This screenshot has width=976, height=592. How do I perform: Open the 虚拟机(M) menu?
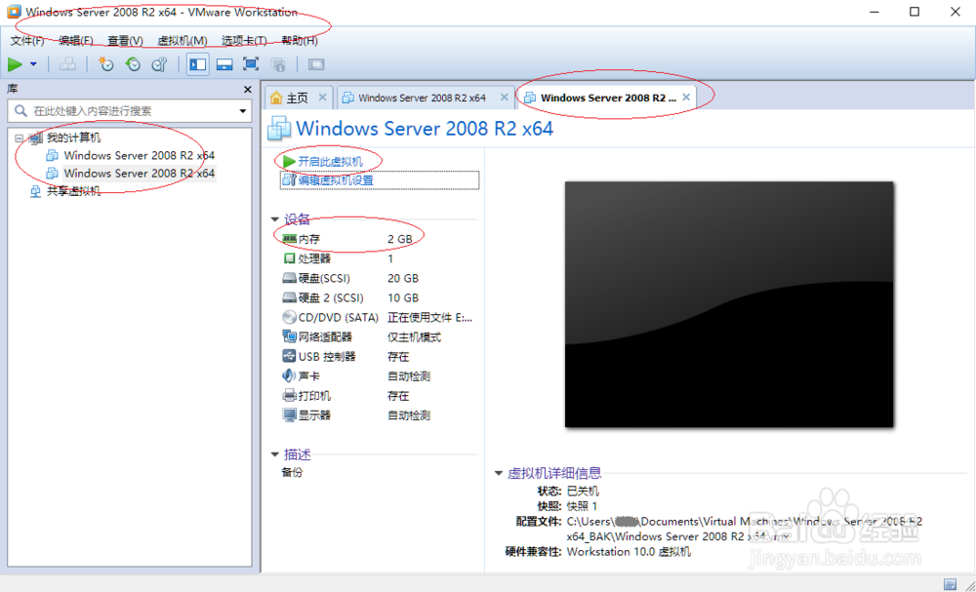tap(183, 40)
